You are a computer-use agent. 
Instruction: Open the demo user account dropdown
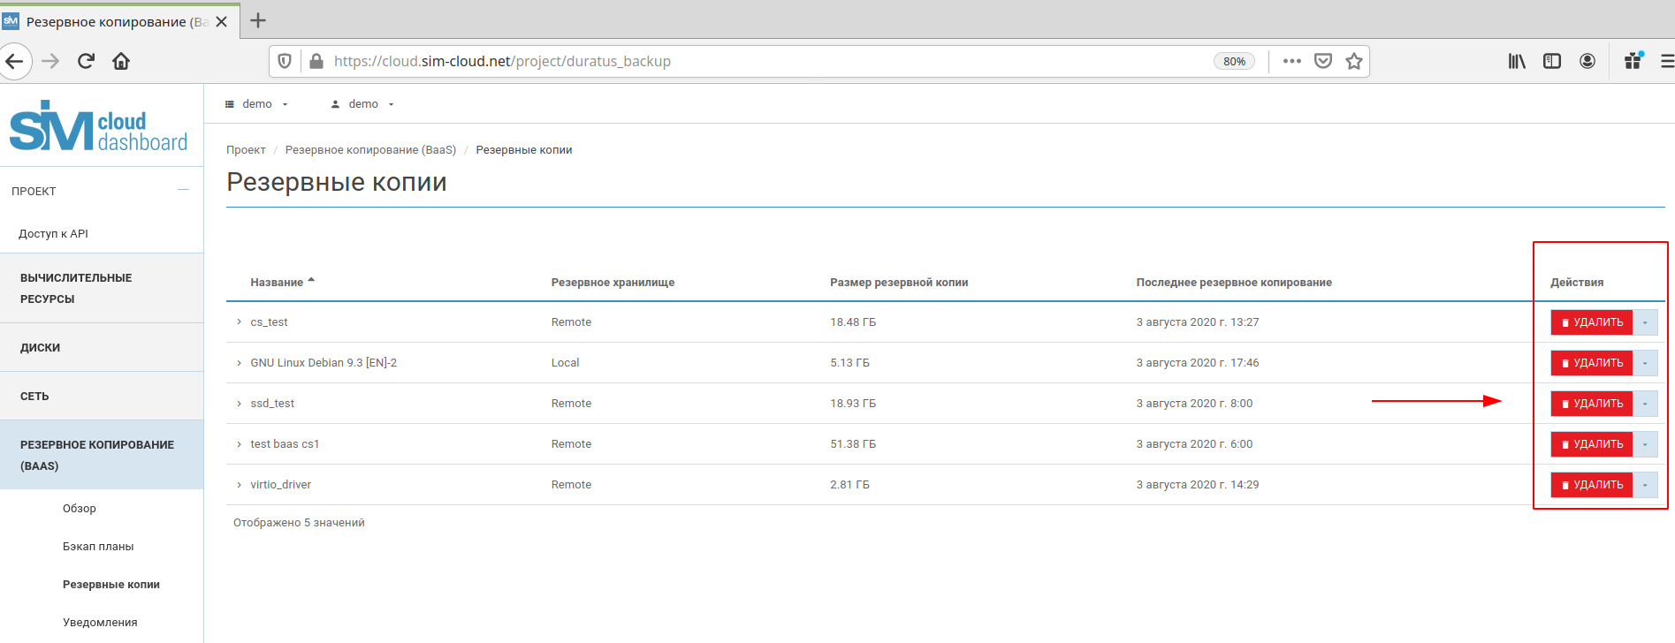coord(362,104)
